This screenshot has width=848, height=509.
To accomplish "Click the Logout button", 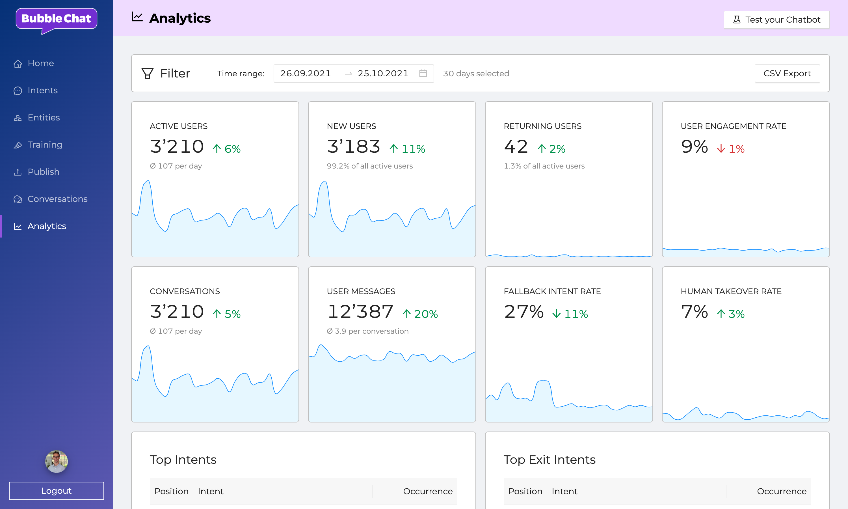I will click(x=57, y=491).
